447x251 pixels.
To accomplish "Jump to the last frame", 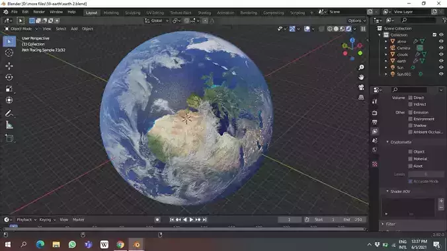I will [x=204, y=220].
